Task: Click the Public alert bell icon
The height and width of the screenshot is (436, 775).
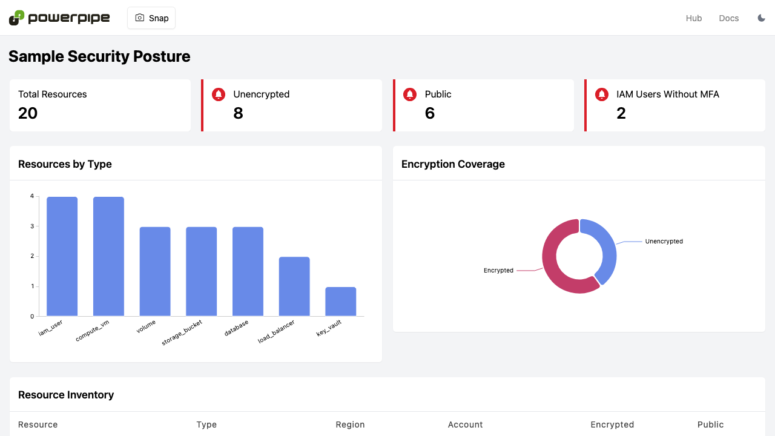Action: tap(410, 94)
